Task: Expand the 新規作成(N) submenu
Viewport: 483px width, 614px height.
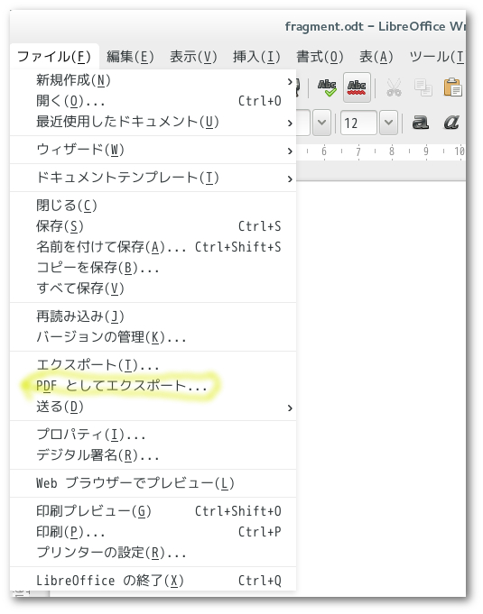Action: [x=153, y=80]
